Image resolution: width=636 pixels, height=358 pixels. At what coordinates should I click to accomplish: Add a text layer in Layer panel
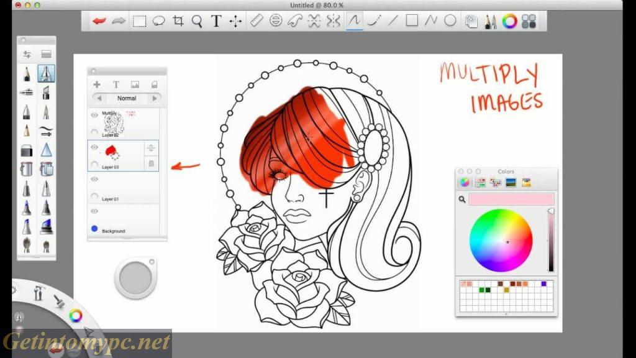tap(116, 85)
